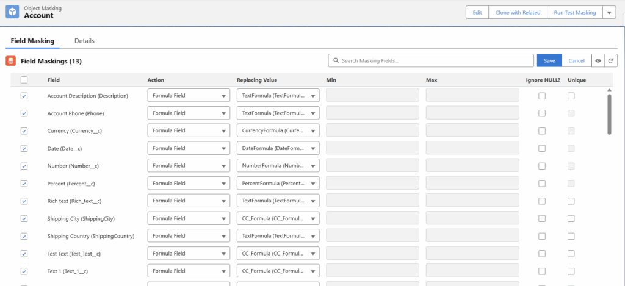Open Action dropdown for Currency row

pos(189,130)
